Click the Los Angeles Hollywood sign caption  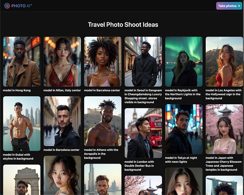(223, 94)
